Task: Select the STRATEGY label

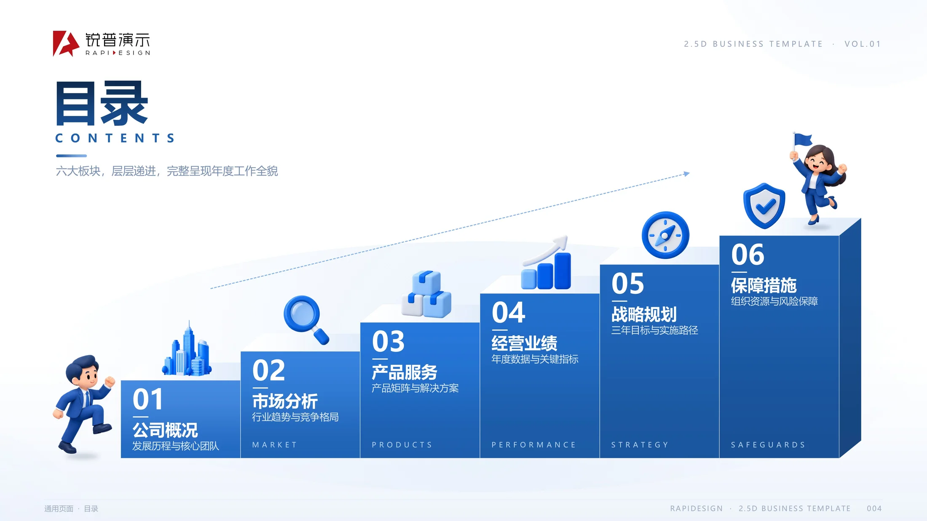Action: [640, 445]
